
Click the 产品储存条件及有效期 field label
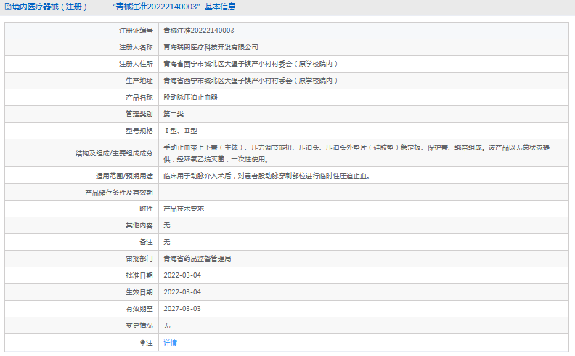[119, 193]
